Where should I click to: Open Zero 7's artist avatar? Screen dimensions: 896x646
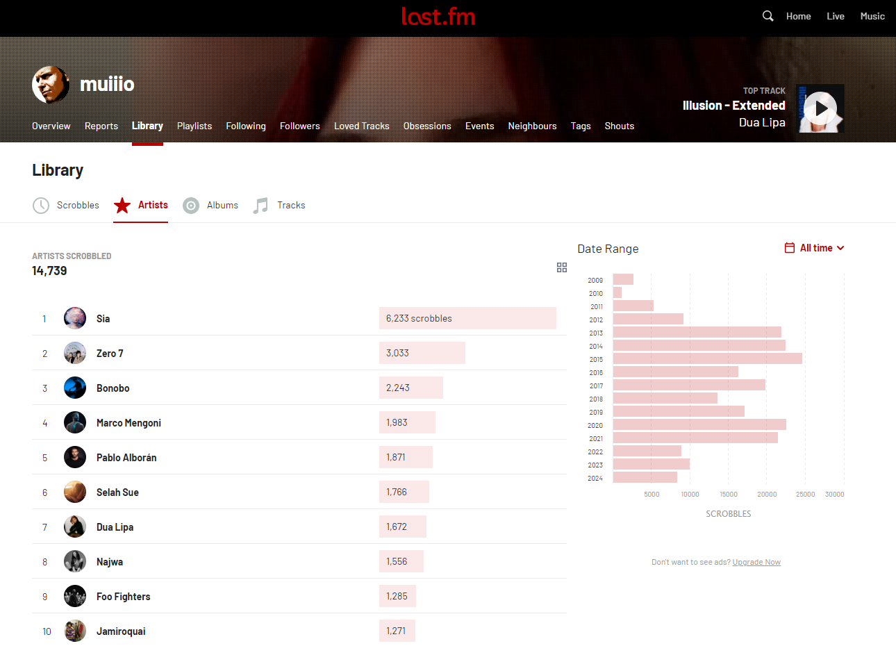tap(75, 353)
